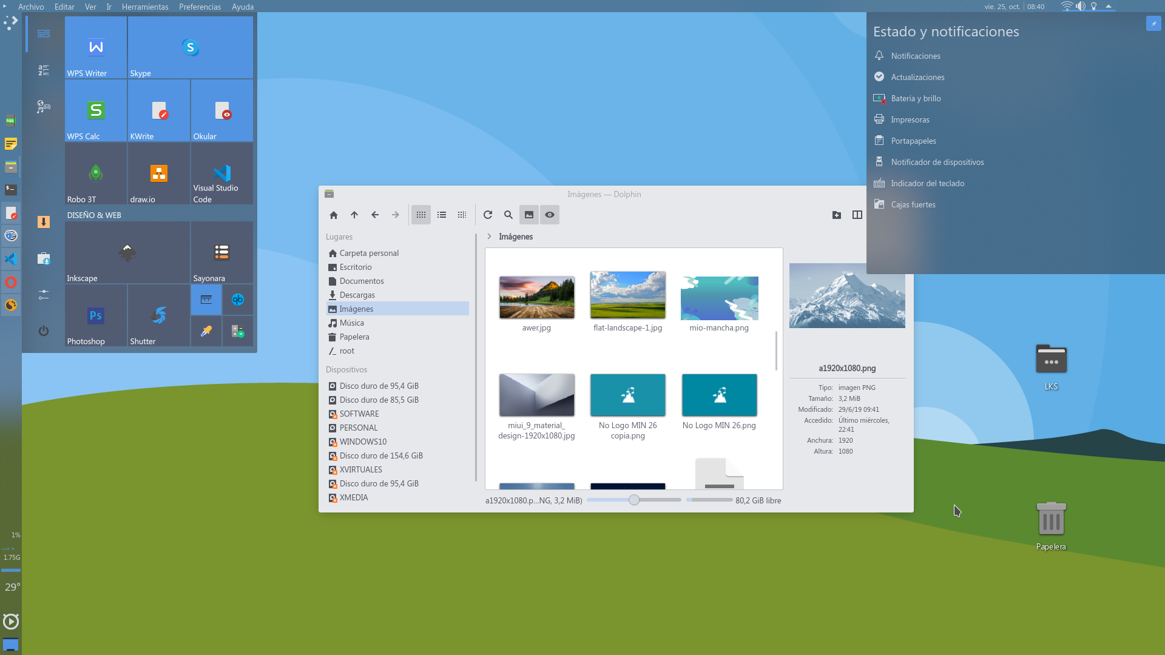Switch Dolphin to compact list view
Viewport: 1165px width, 655px height.
coord(442,215)
